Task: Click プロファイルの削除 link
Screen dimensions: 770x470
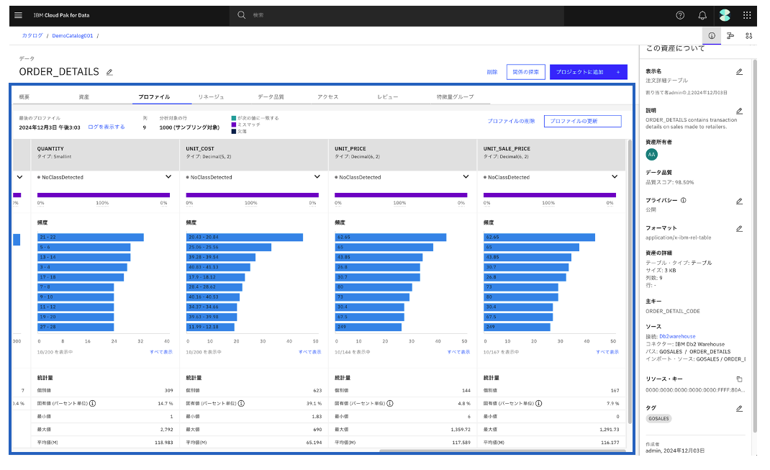Action: coord(511,121)
